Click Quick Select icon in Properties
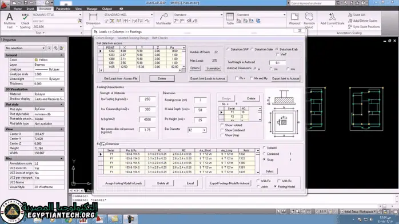Screen dimensions: 399x224 click(x=61, y=48)
